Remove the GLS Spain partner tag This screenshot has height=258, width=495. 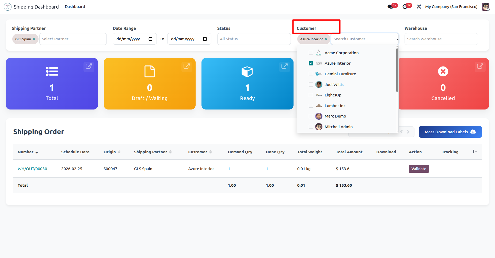click(x=34, y=39)
